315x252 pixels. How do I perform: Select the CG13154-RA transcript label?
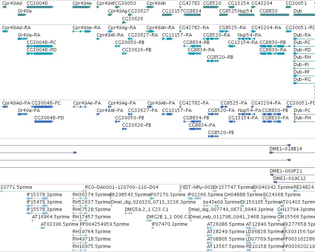click(243, 42)
